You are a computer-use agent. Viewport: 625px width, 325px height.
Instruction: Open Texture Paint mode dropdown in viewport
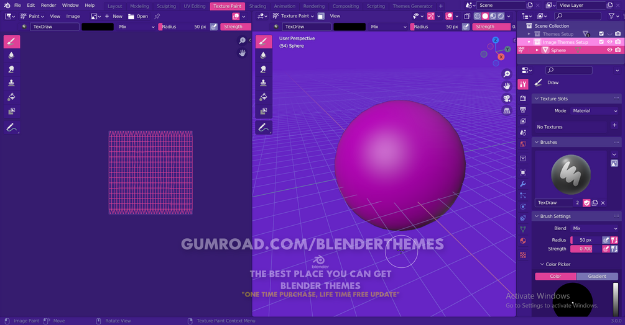pyautogui.click(x=294, y=16)
